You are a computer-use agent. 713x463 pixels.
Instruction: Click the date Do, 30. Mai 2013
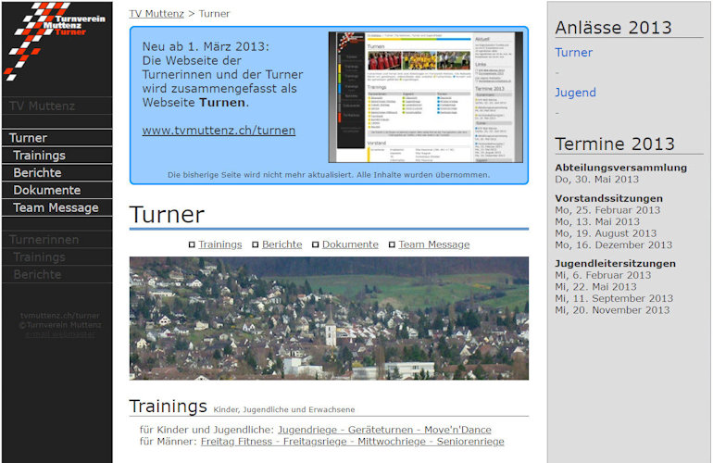pos(596,180)
